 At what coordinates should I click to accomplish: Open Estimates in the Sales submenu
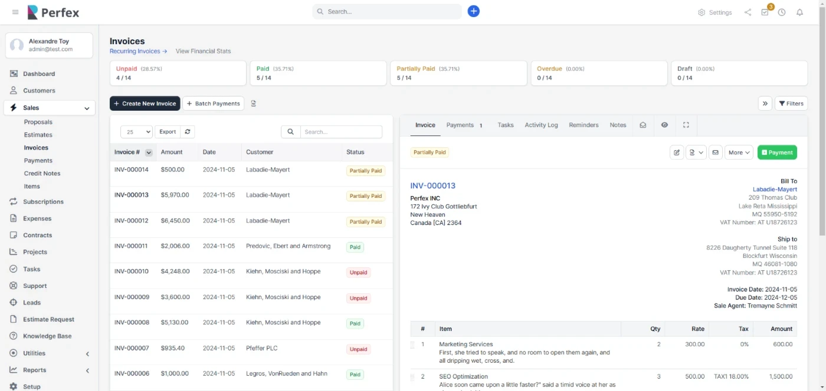tap(38, 135)
